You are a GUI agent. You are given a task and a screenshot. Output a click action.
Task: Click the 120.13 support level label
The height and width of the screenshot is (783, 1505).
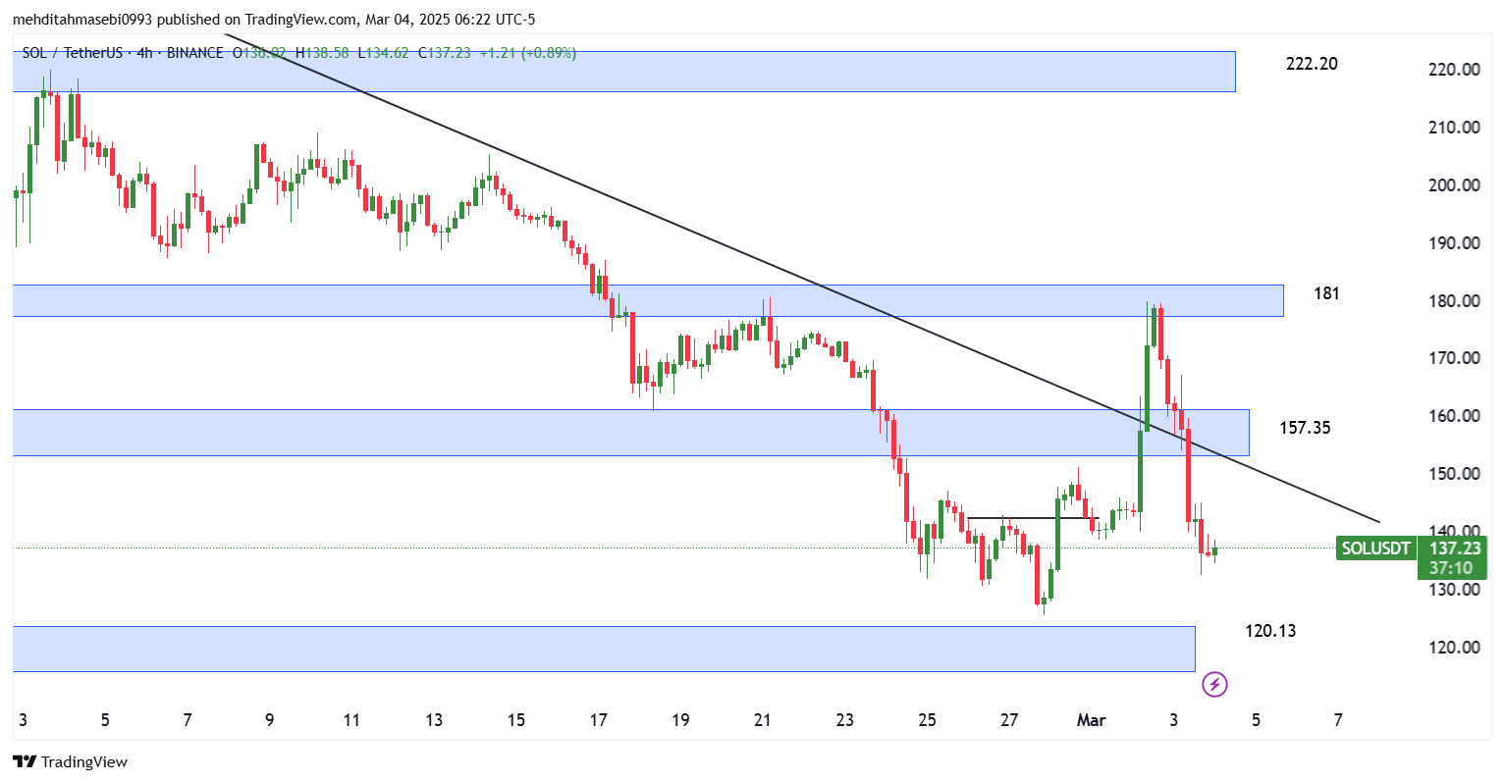tap(1270, 631)
